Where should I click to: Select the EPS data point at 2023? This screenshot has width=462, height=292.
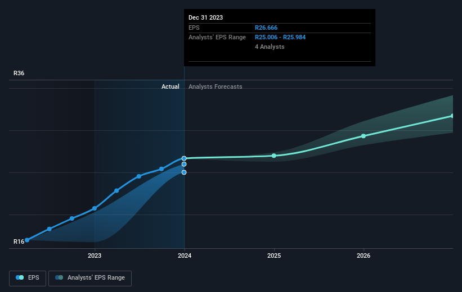(x=95, y=208)
